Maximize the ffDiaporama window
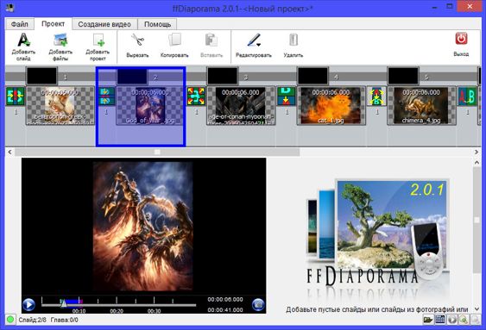Image resolution: width=486 pixels, height=330 pixels. coord(450,7)
